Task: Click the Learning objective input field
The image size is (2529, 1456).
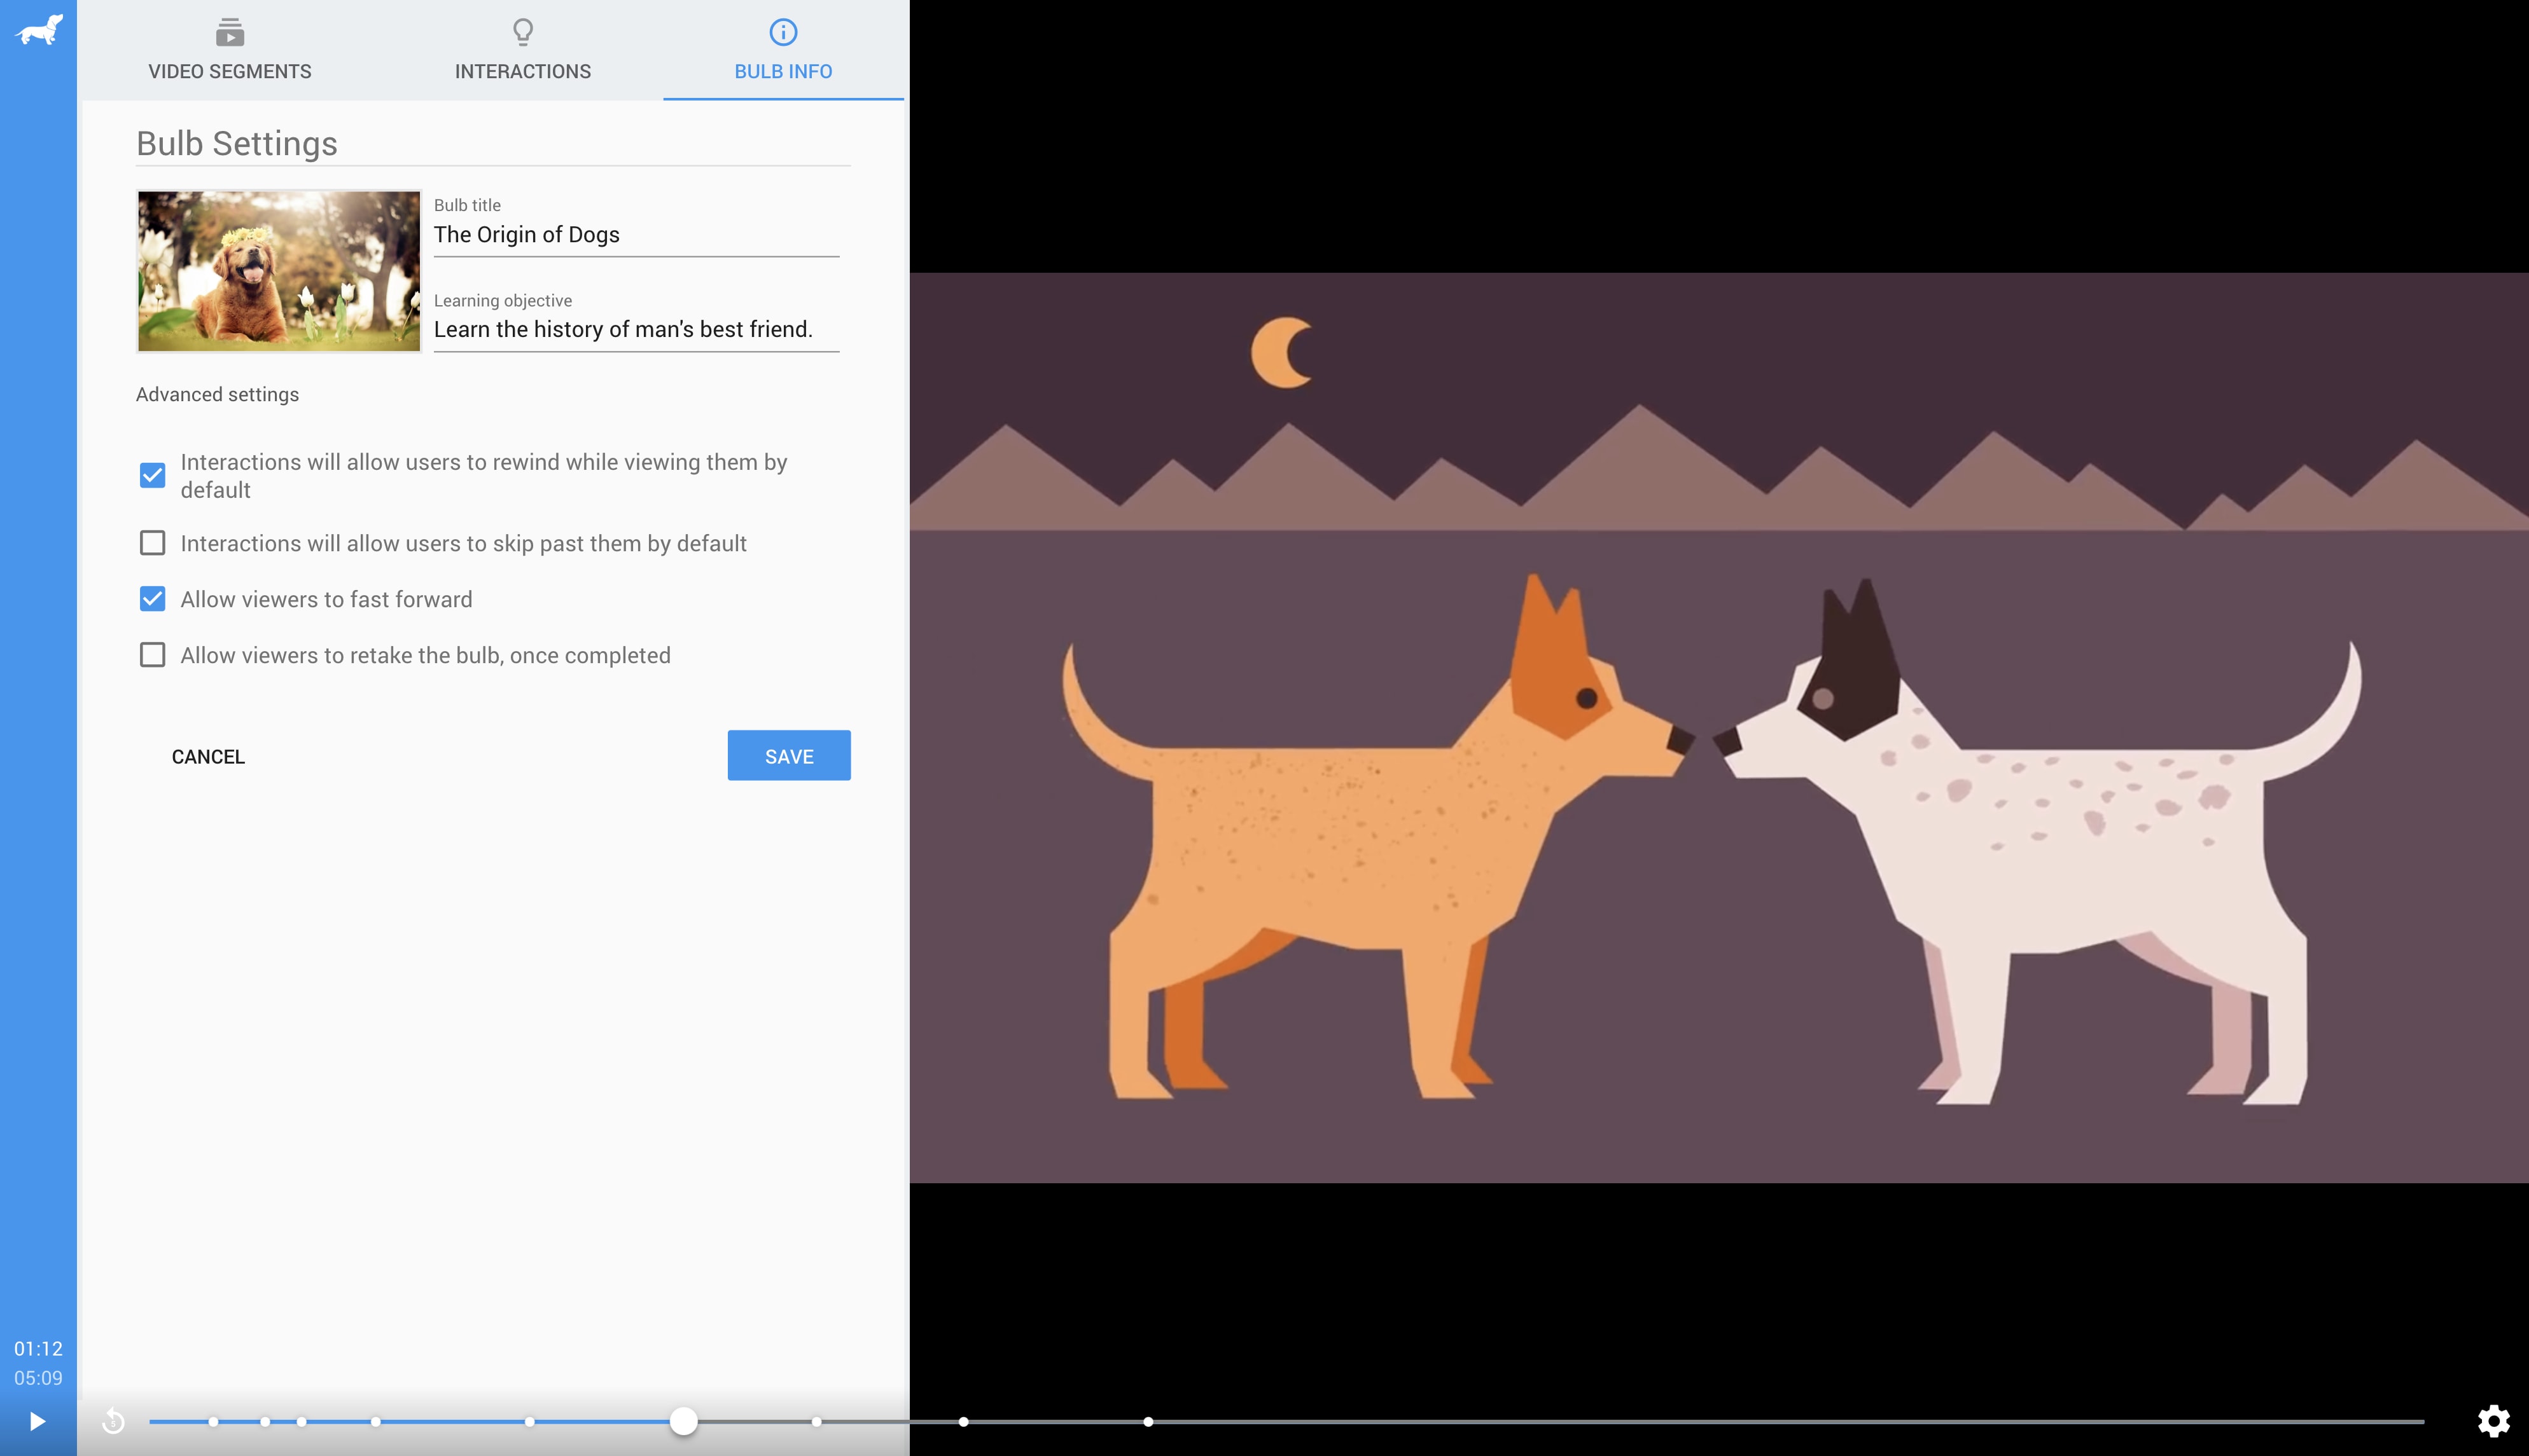Action: point(636,330)
